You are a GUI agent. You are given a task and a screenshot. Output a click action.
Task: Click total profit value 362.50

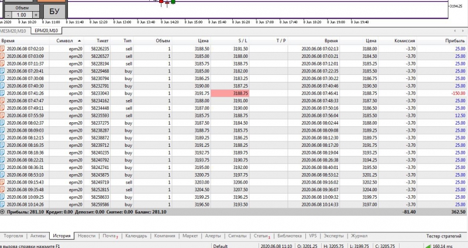coord(458,212)
